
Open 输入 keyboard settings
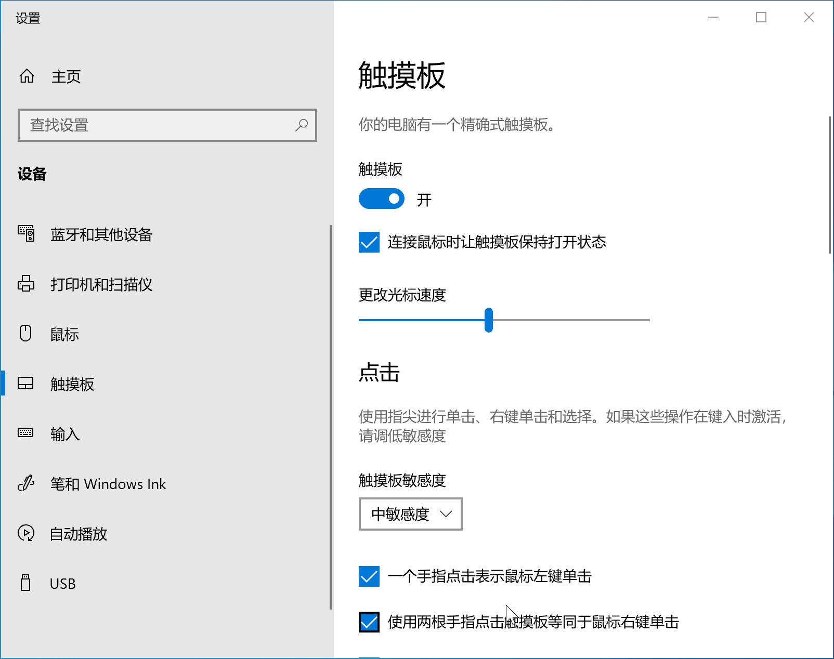(64, 434)
